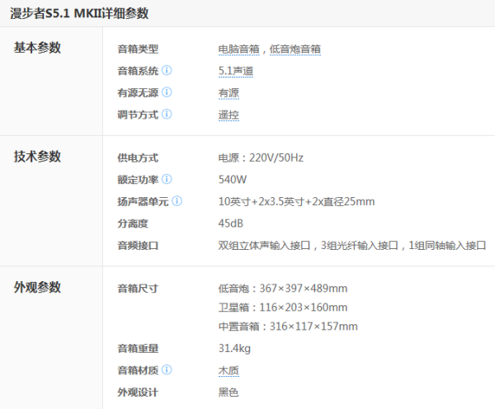Click the 漫步者S5.1 MKII详细参数 heading
The width and height of the screenshot is (495, 409).
pyautogui.click(x=79, y=13)
